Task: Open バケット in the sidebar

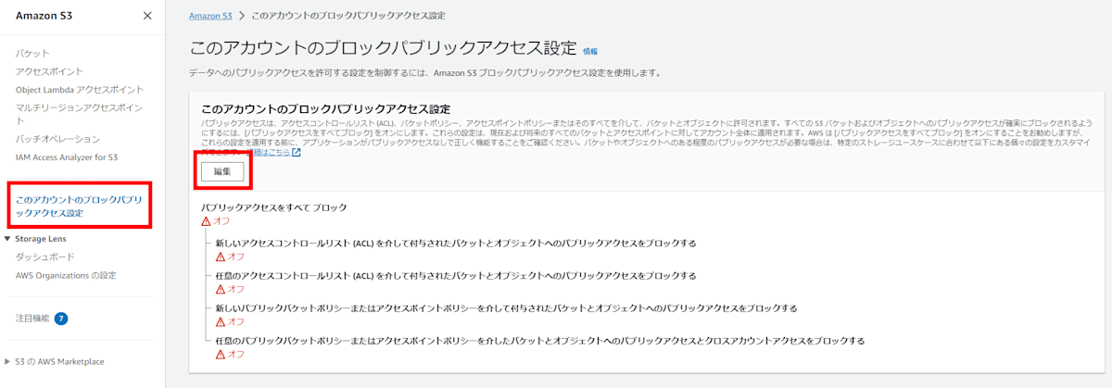Action: coord(32,53)
